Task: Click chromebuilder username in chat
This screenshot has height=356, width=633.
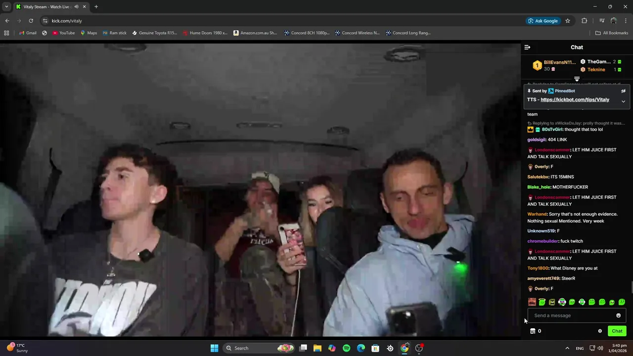Action: [x=543, y=241]
